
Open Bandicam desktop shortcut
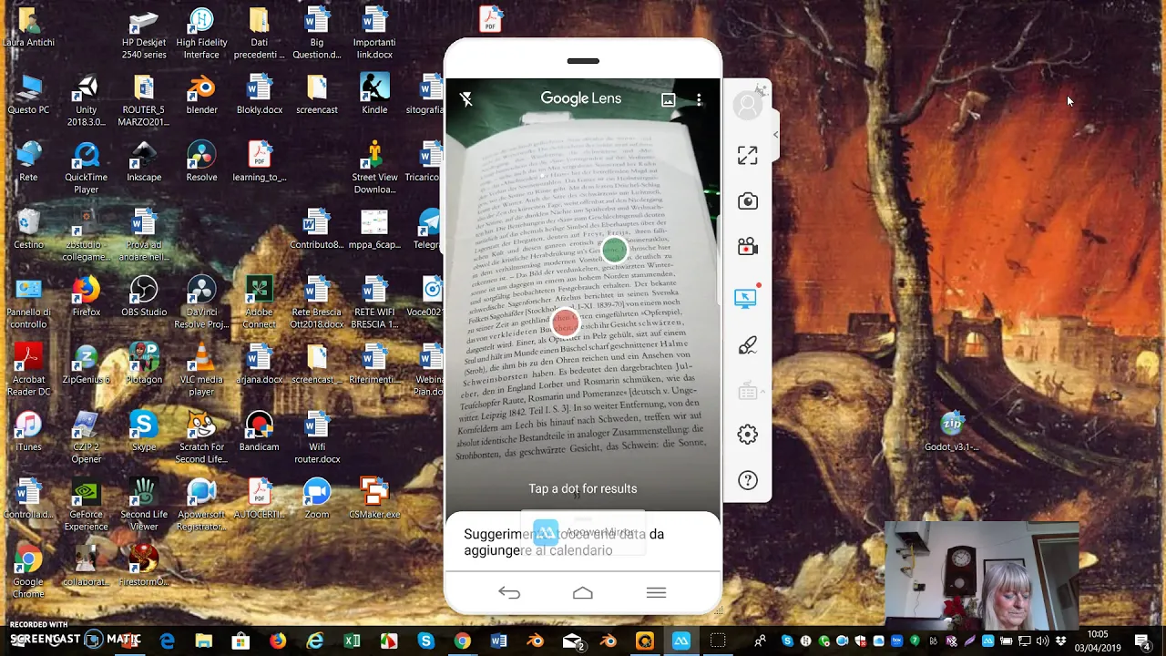[x=259, y=432]
